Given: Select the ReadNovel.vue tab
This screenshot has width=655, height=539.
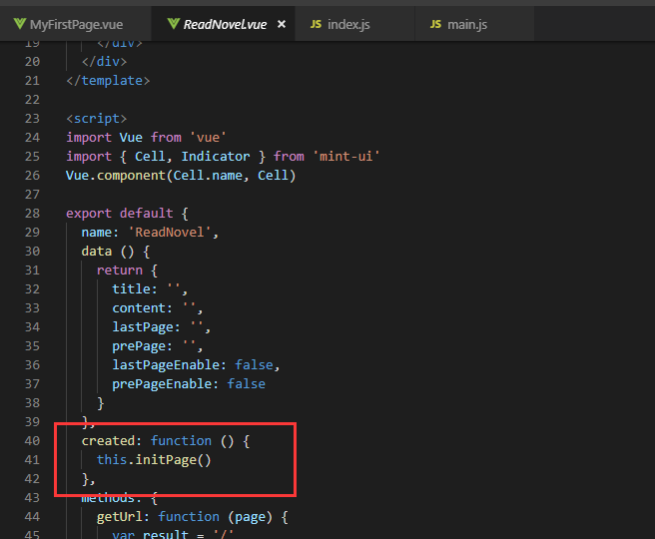Looking at the screenshot, I should click(x=223, y=24).
